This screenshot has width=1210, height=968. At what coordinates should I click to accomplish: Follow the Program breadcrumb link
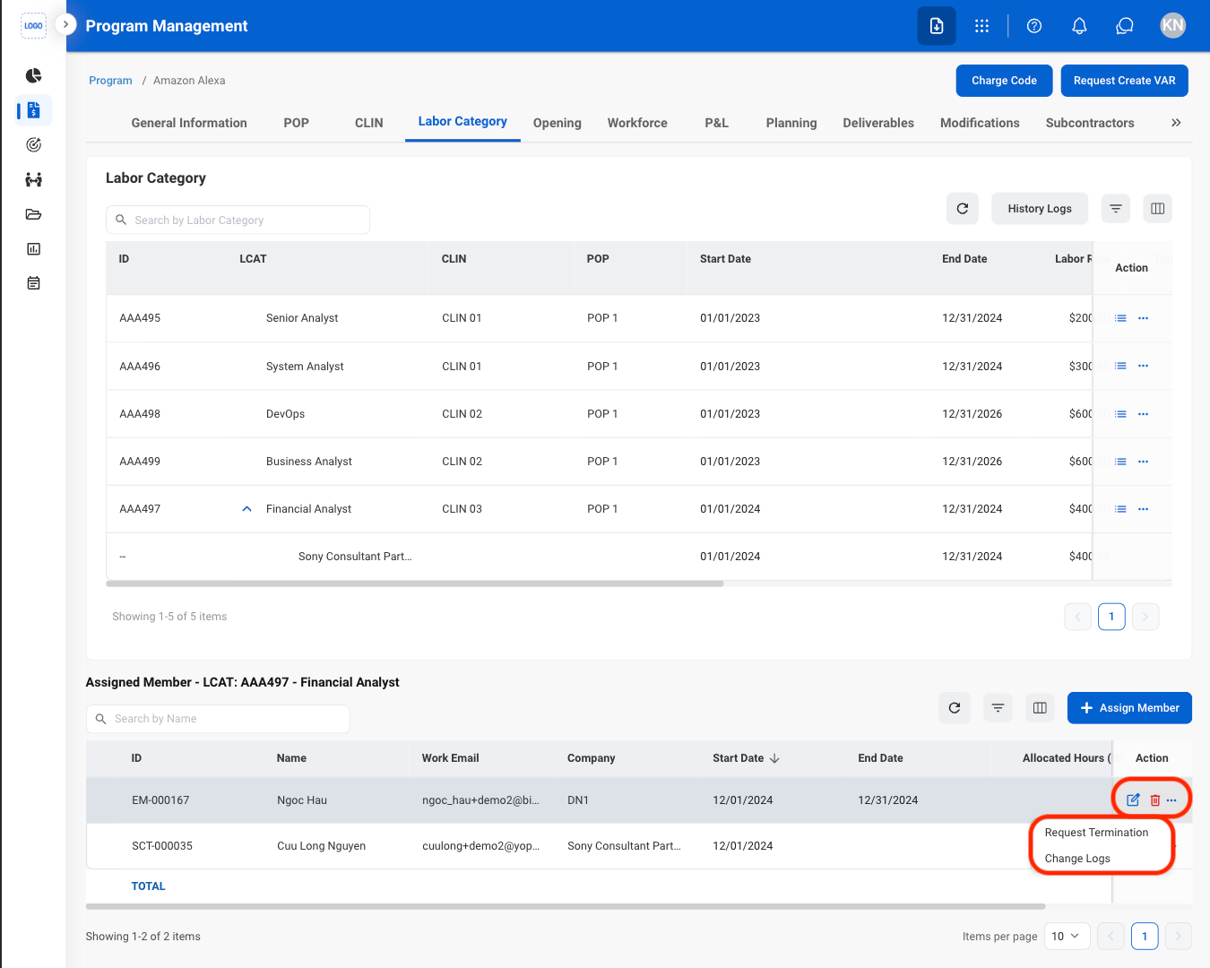tap(110, 81)
